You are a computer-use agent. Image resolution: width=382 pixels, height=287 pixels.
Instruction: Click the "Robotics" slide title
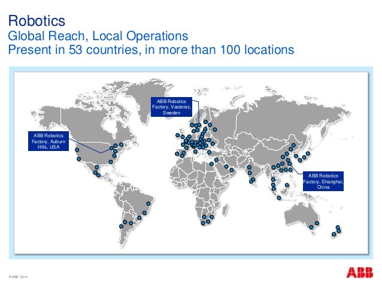point(37,20)
